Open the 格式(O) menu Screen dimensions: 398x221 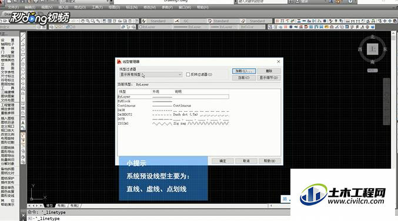pos(80,8)
